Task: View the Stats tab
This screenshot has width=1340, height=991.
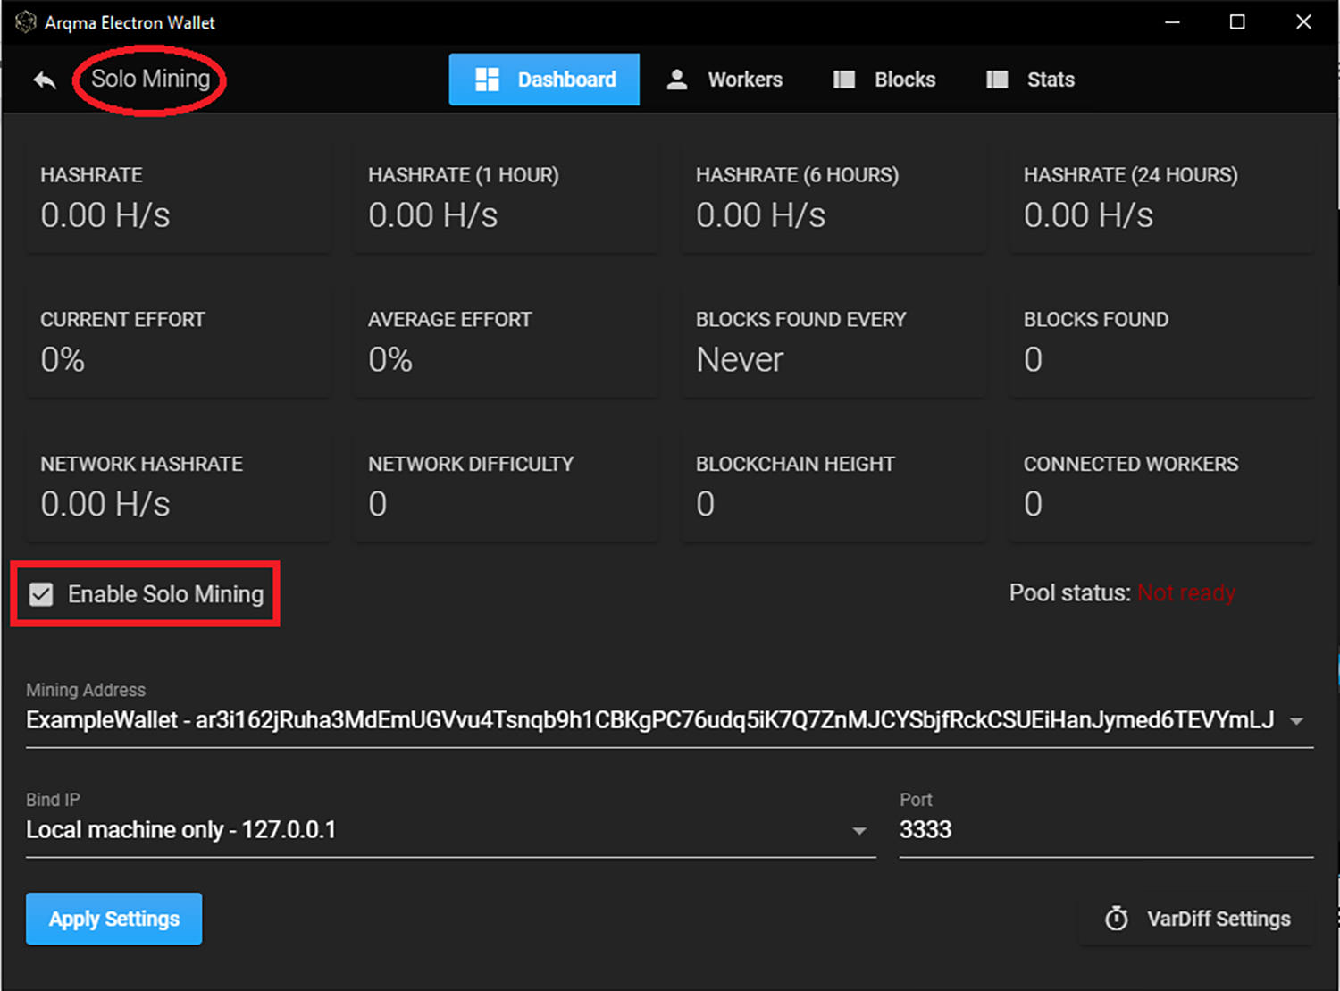Action: [x=1030, y=80]
